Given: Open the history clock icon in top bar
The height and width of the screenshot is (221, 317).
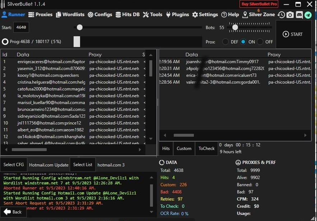Looking at the screenshot, I should point(281,15).
